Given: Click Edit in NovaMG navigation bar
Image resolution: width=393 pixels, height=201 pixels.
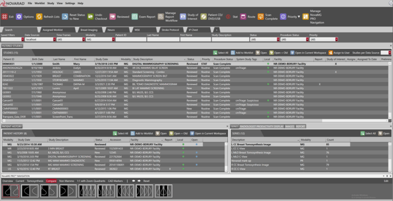Looking at the screenshot, I should [386, 181].
